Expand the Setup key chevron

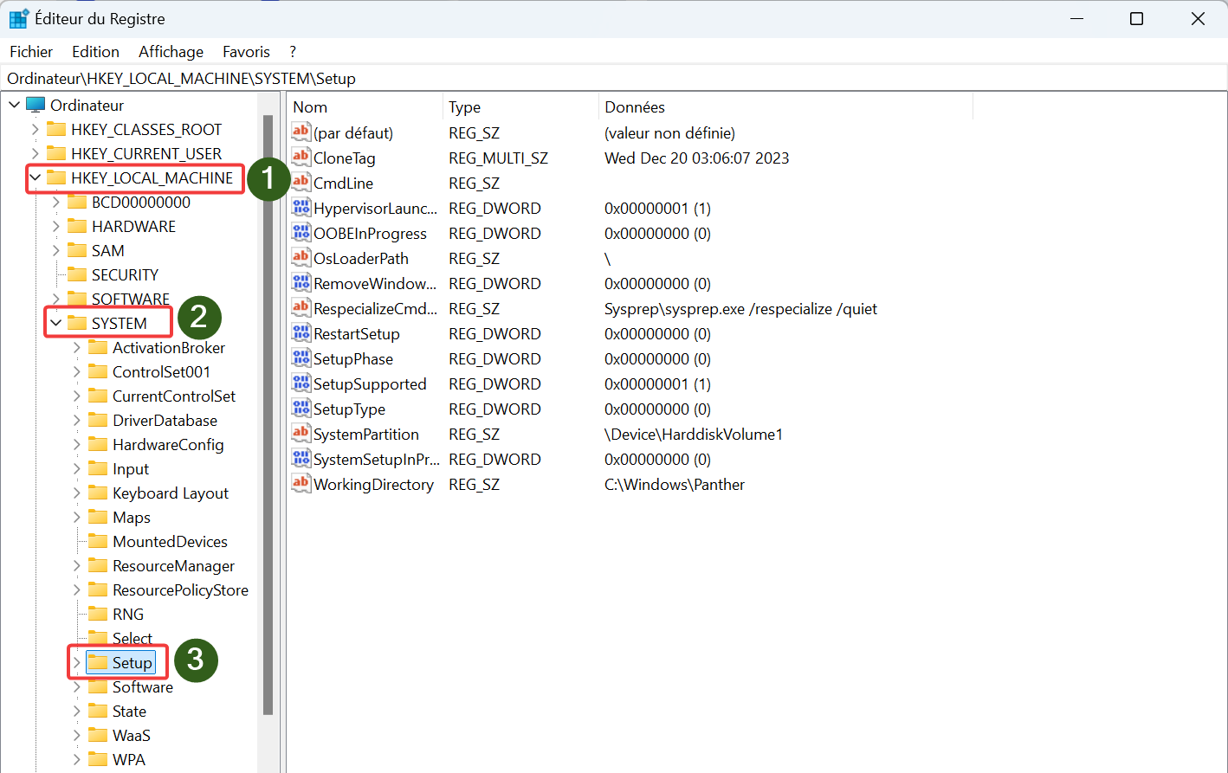[77, 662]
